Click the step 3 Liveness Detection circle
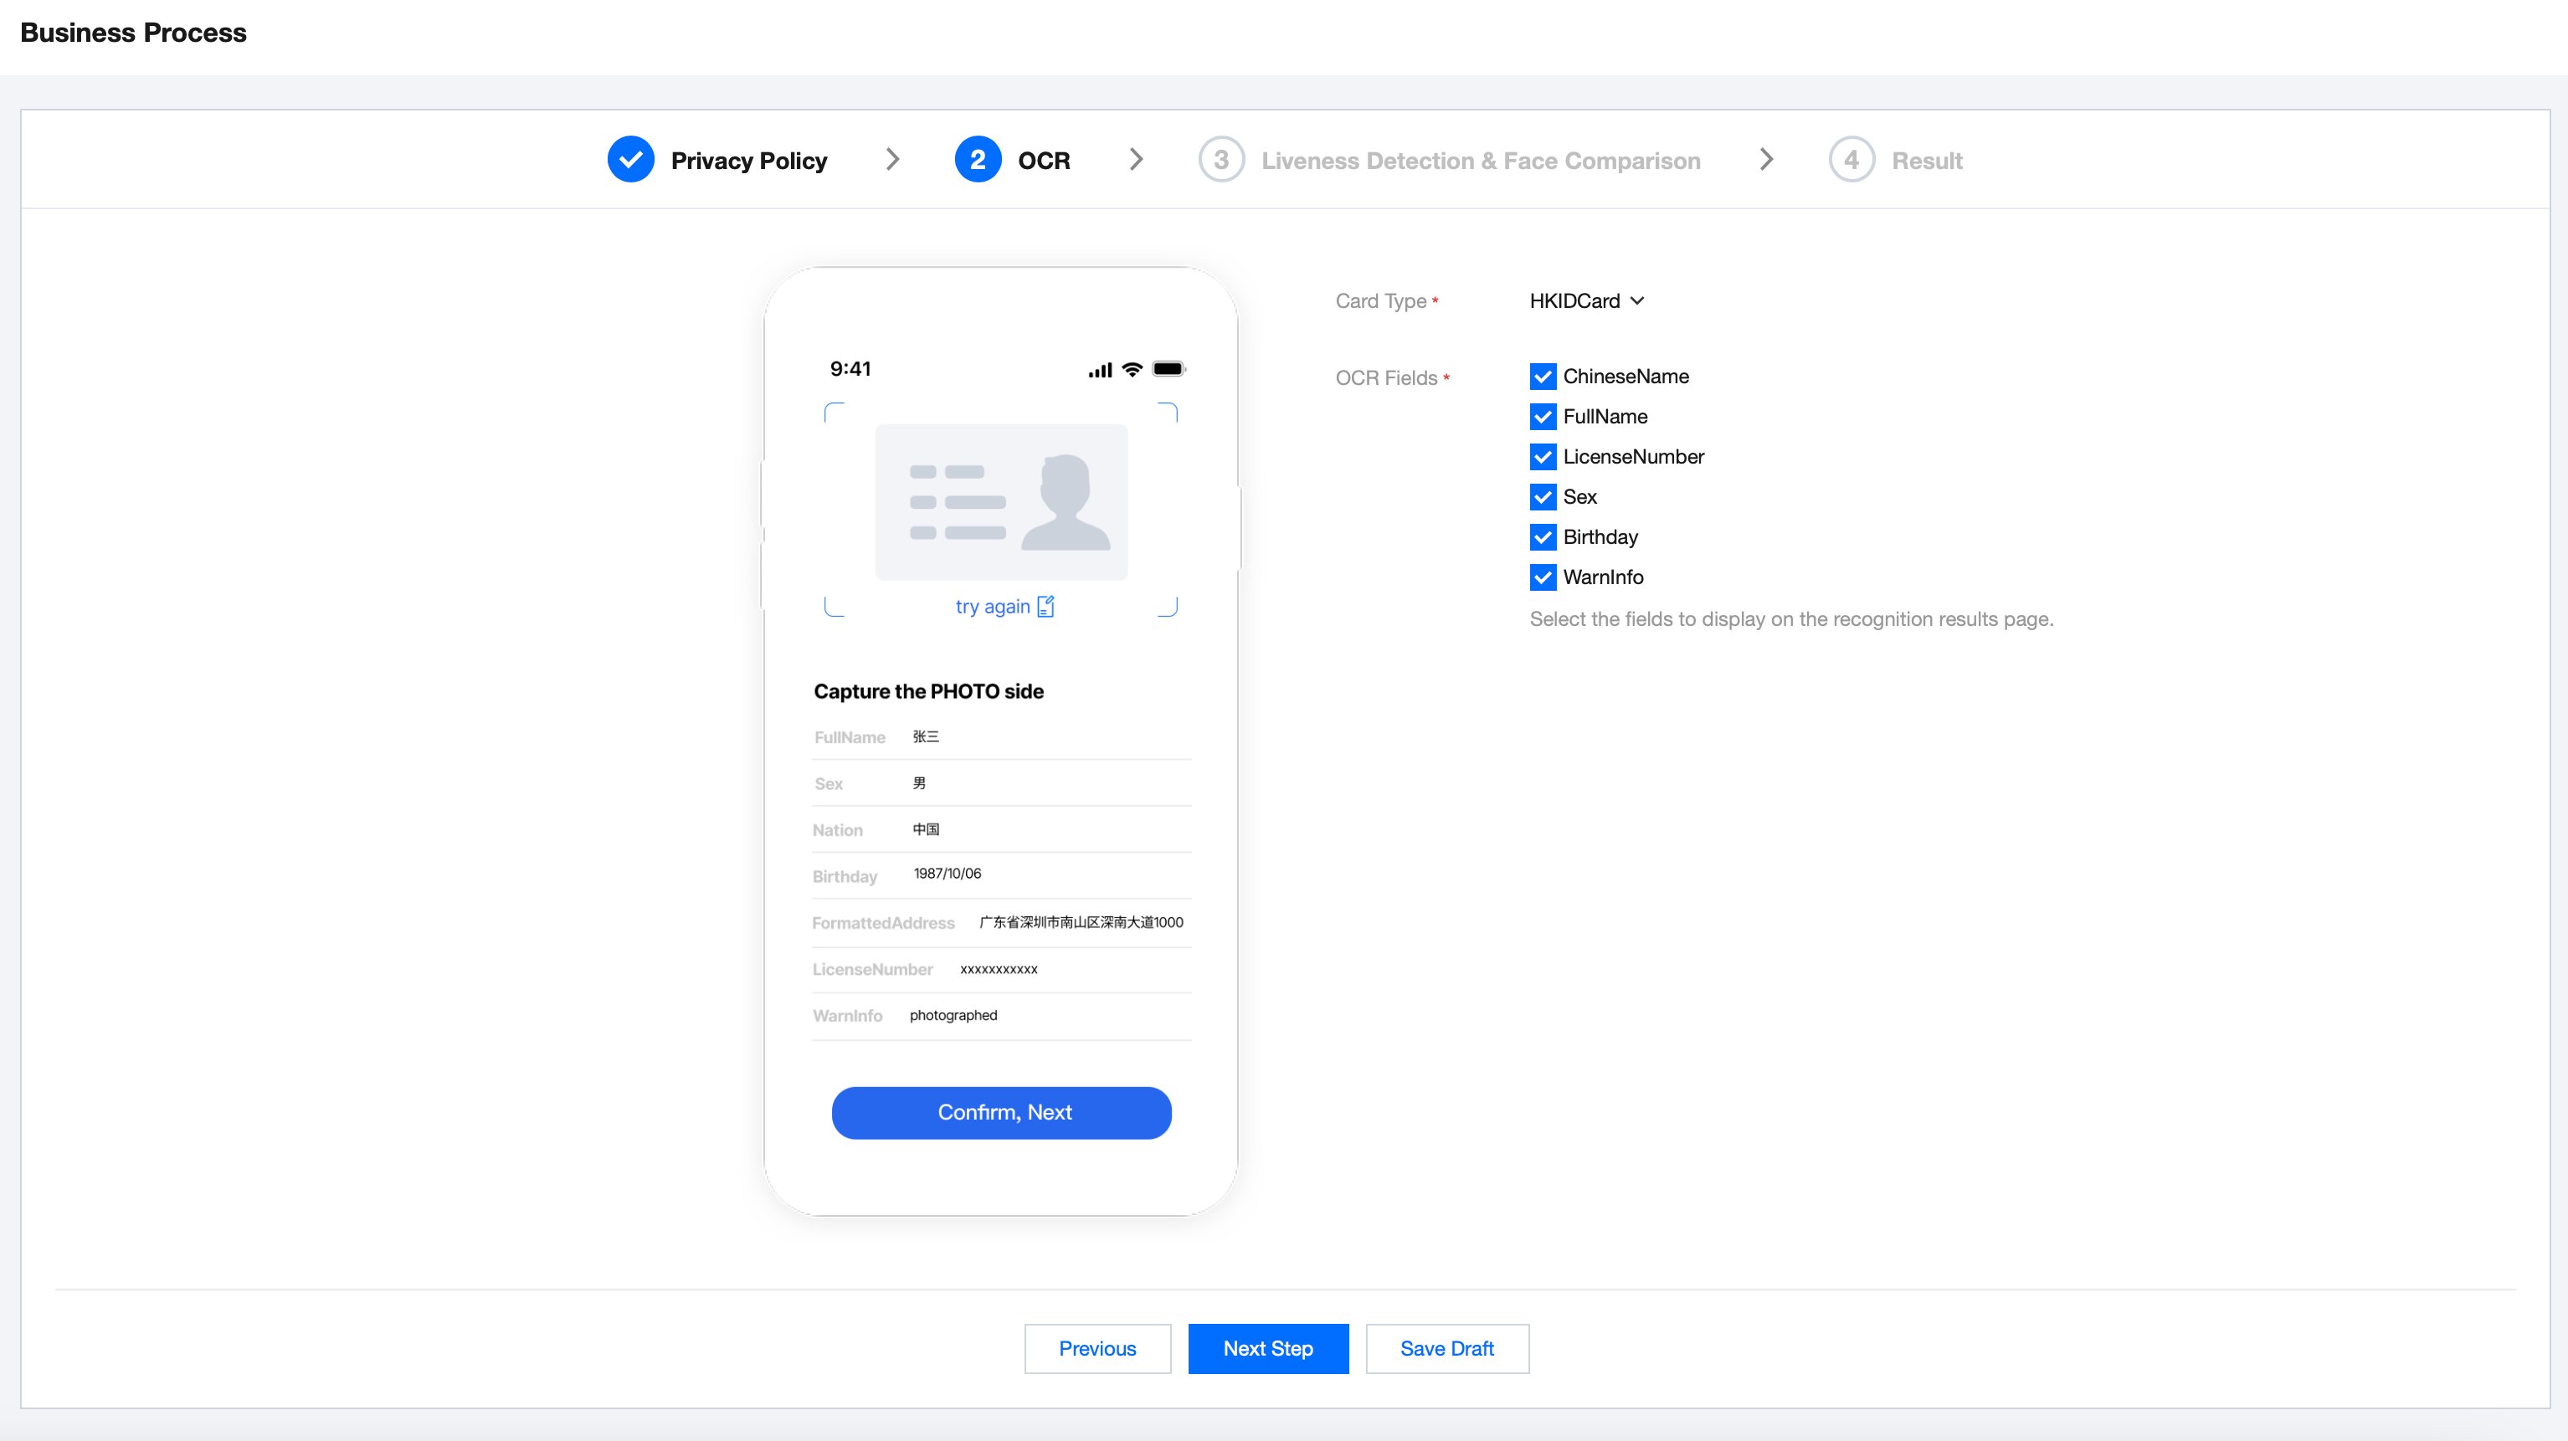The height and width of the screenshot is (1441, 2568). [x=1220, y=160]
